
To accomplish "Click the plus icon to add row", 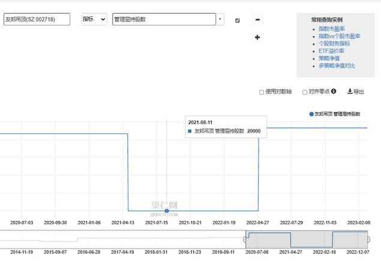I will click(x=257, y=38).
